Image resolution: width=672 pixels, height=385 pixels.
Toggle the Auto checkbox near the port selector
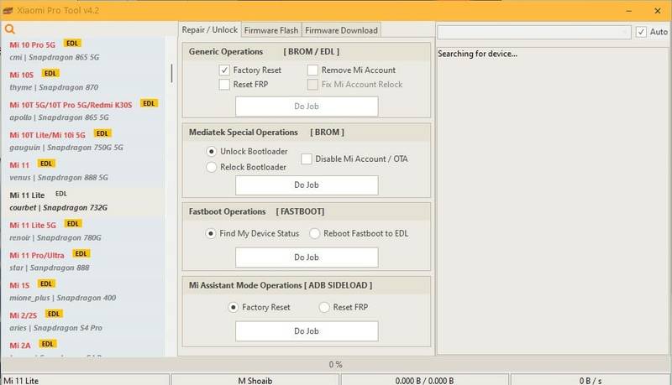(x=641, y=32)
